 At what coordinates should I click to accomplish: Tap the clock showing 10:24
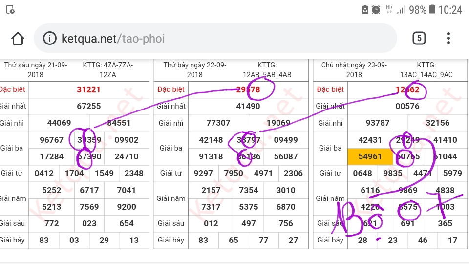[450, 10]
